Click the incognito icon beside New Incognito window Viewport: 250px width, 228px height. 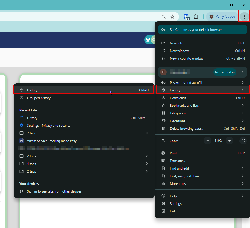click(x=163, y=58)
